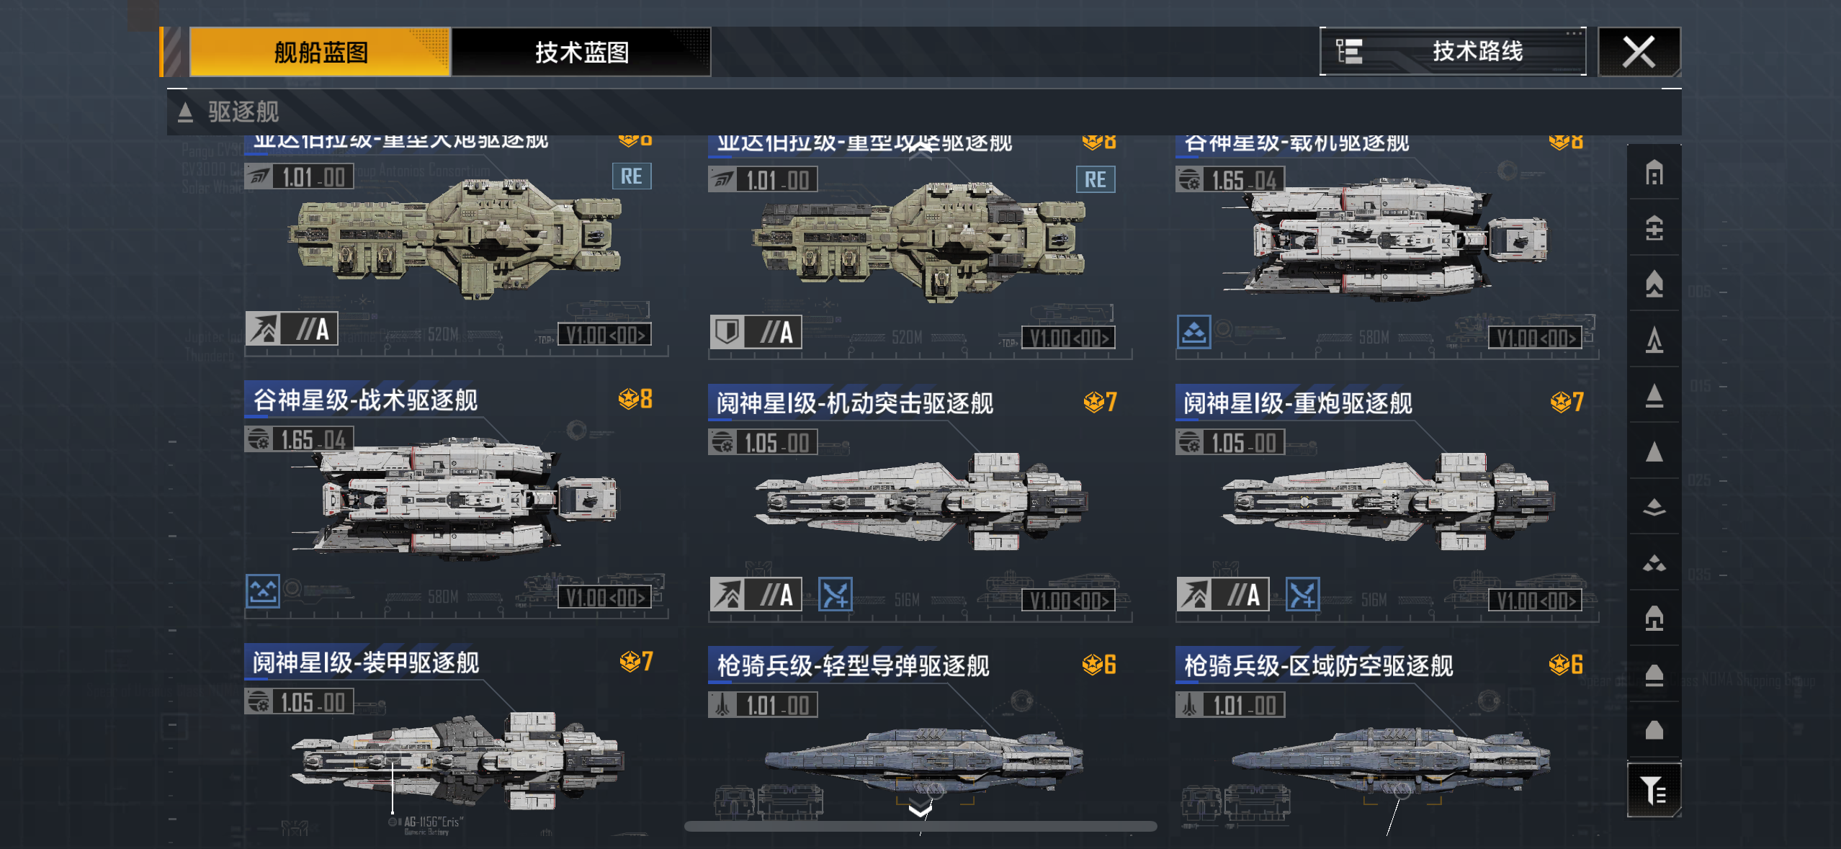Image resolution: width=1841 pixels, height=849 pixels.
Task: Open the 技术路线 tech route button
Action: pyautogui.click(x=1453, y=51)
